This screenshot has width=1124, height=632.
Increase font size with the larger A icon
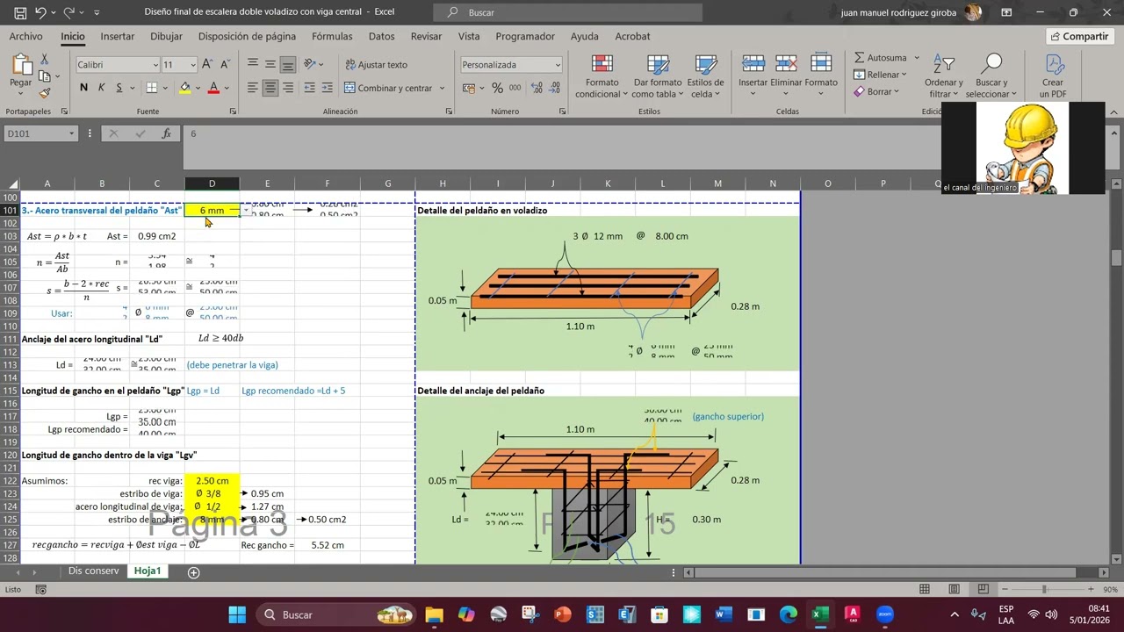click(x=207, y=64)
